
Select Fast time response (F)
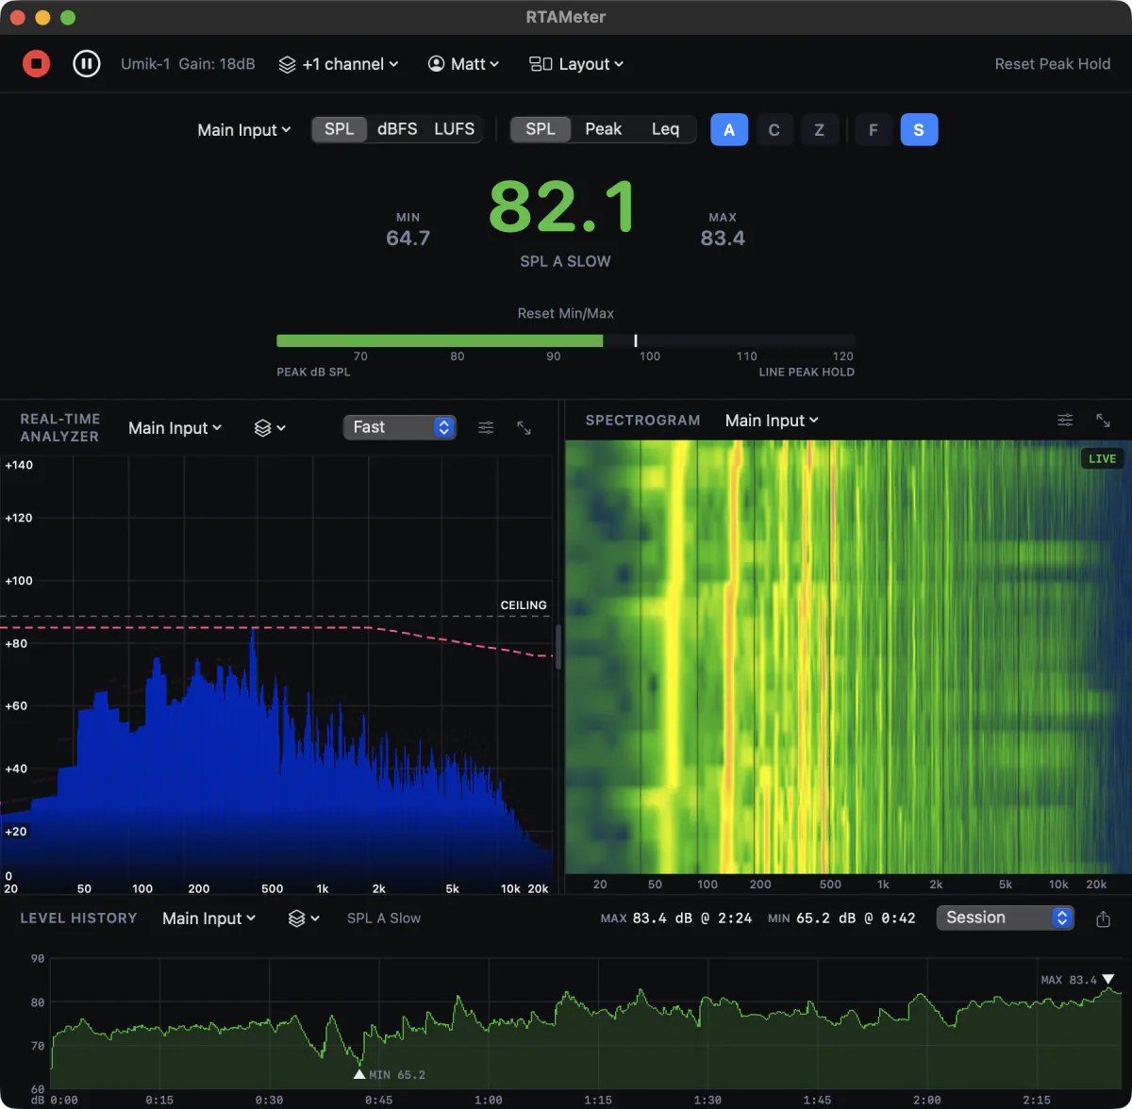(x=874, y=130)
